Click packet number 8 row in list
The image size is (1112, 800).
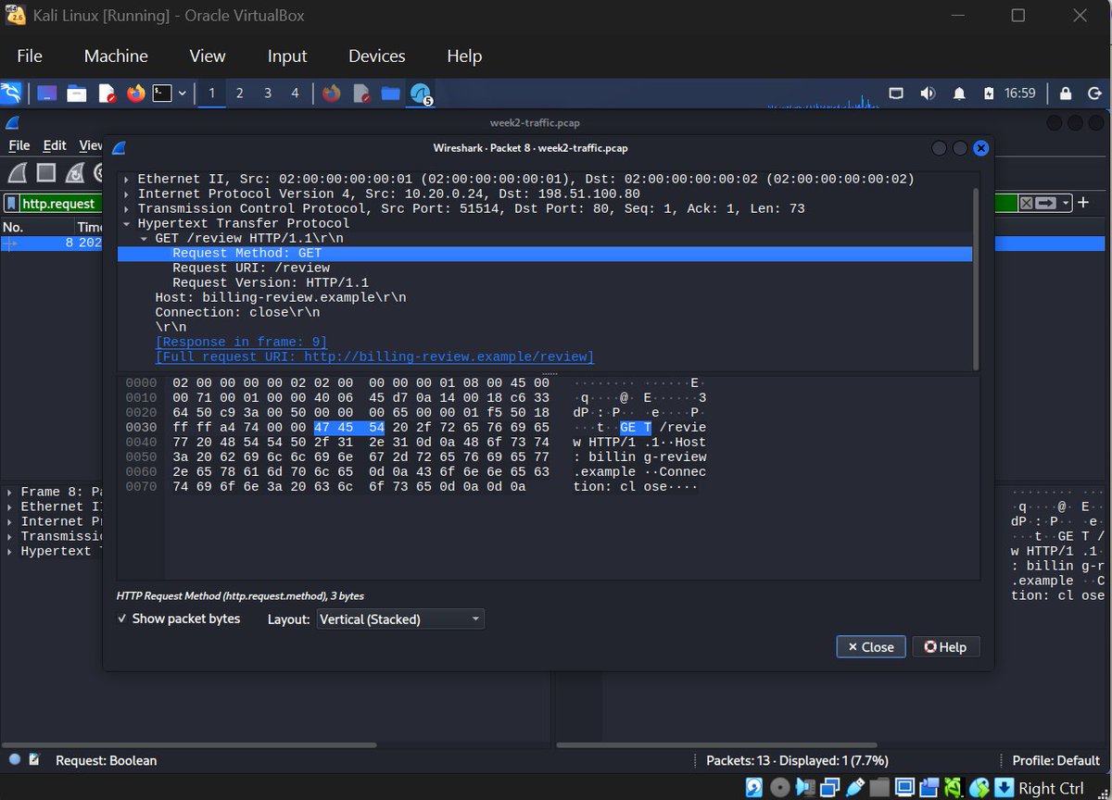pyautogui.click(x=51, y=244)
